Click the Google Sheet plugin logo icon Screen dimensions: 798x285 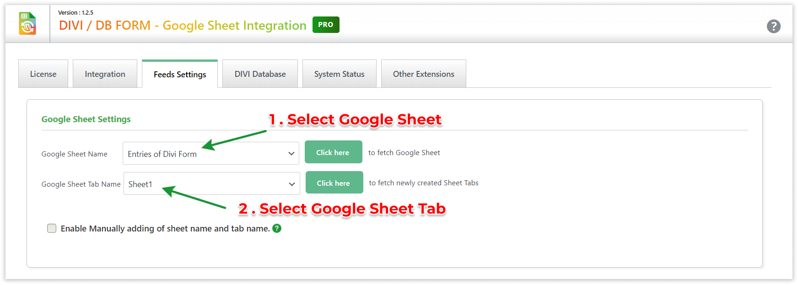click(x=27, y=24)
